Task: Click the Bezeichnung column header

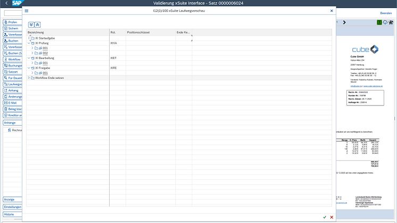Action: click(x=68, y=32)
